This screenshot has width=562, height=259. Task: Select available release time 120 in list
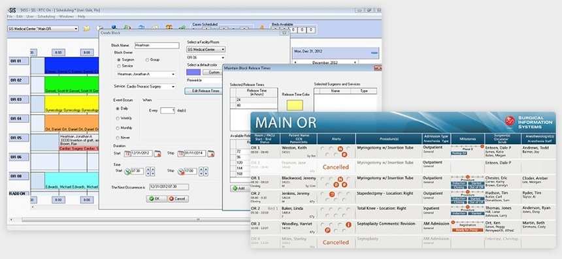[239, 162]
